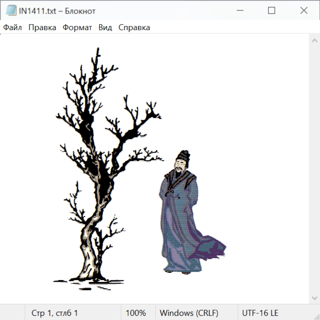Click the Стр 1, стлб 1 status indicator
Viewport: 320px width, 320px height.
click(x=55, y=313)
